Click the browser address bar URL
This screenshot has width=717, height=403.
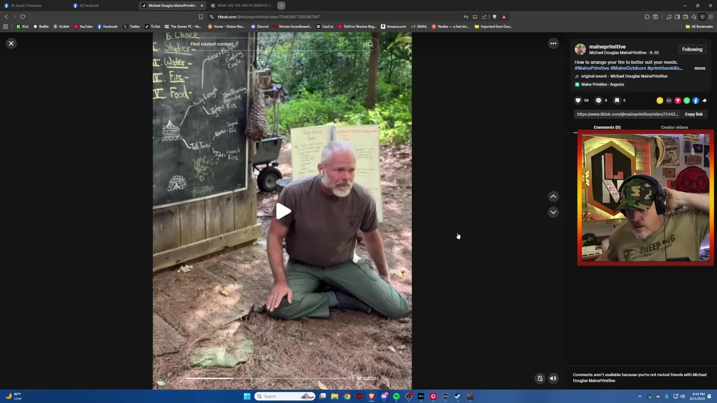(x=269, y=17)
